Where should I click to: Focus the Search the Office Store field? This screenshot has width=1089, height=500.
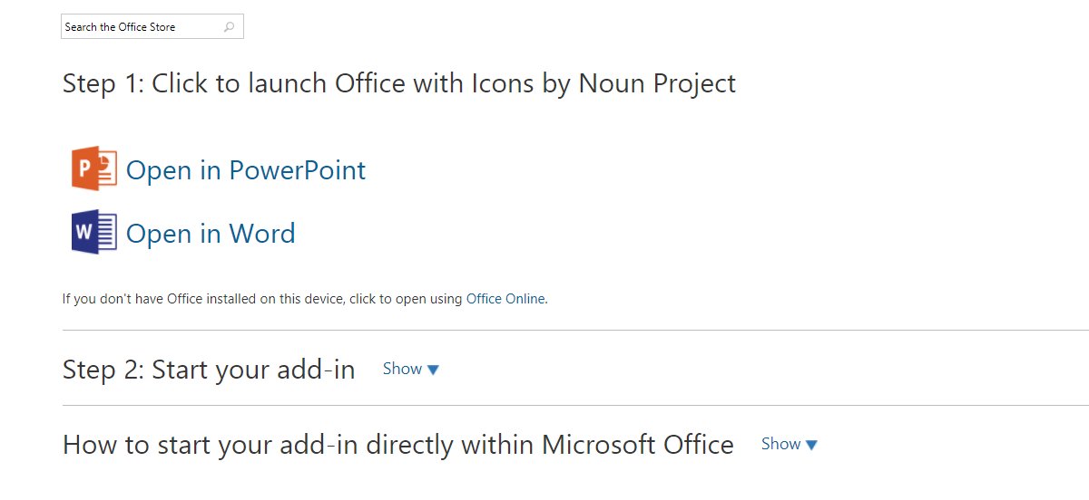click(x=141, y=27)
